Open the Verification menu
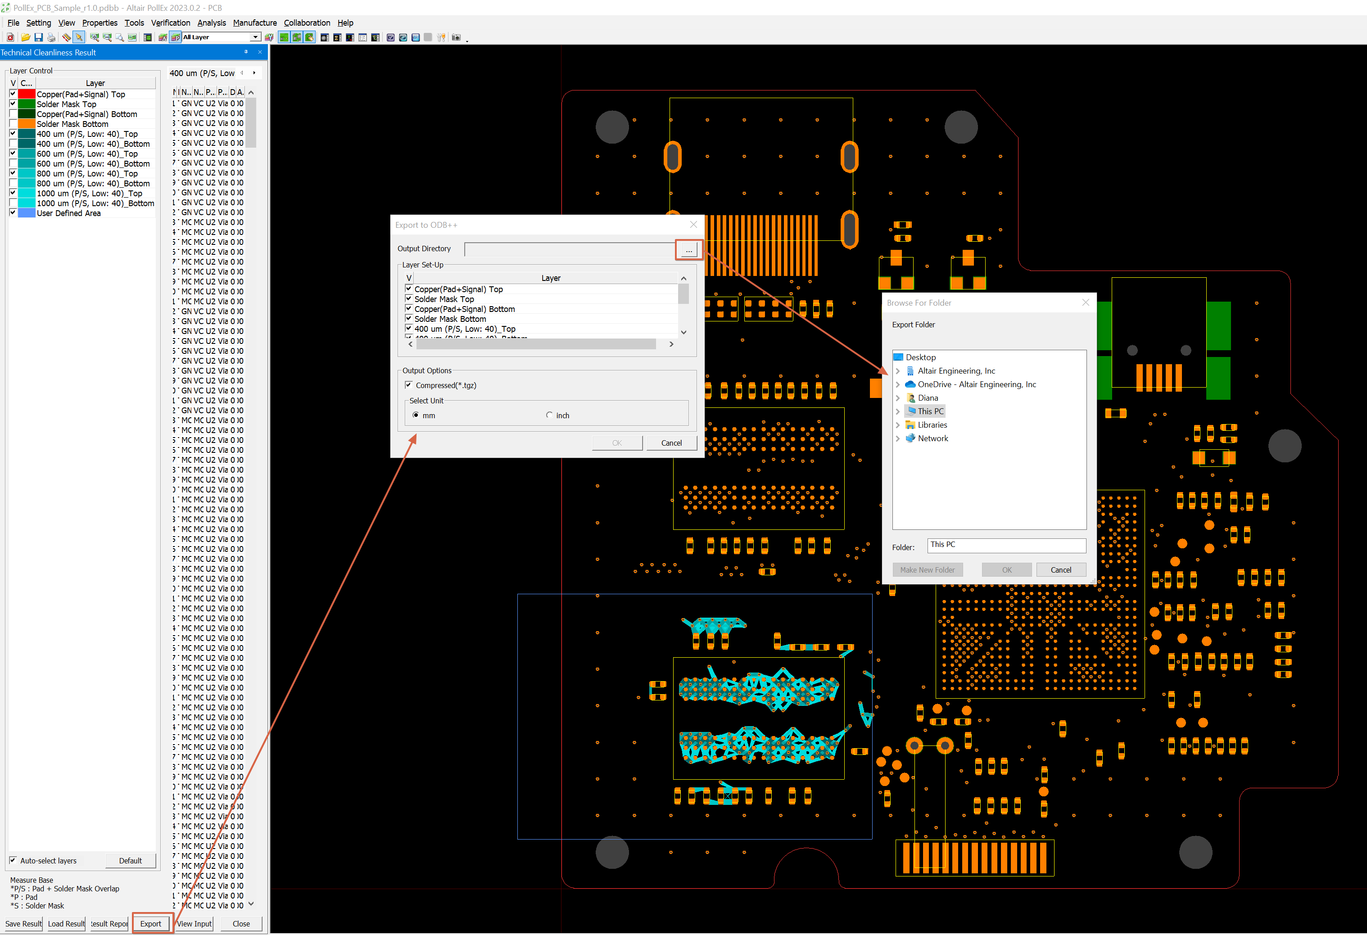The height and width of the screenshot is (935, 1367). (170, 23)
